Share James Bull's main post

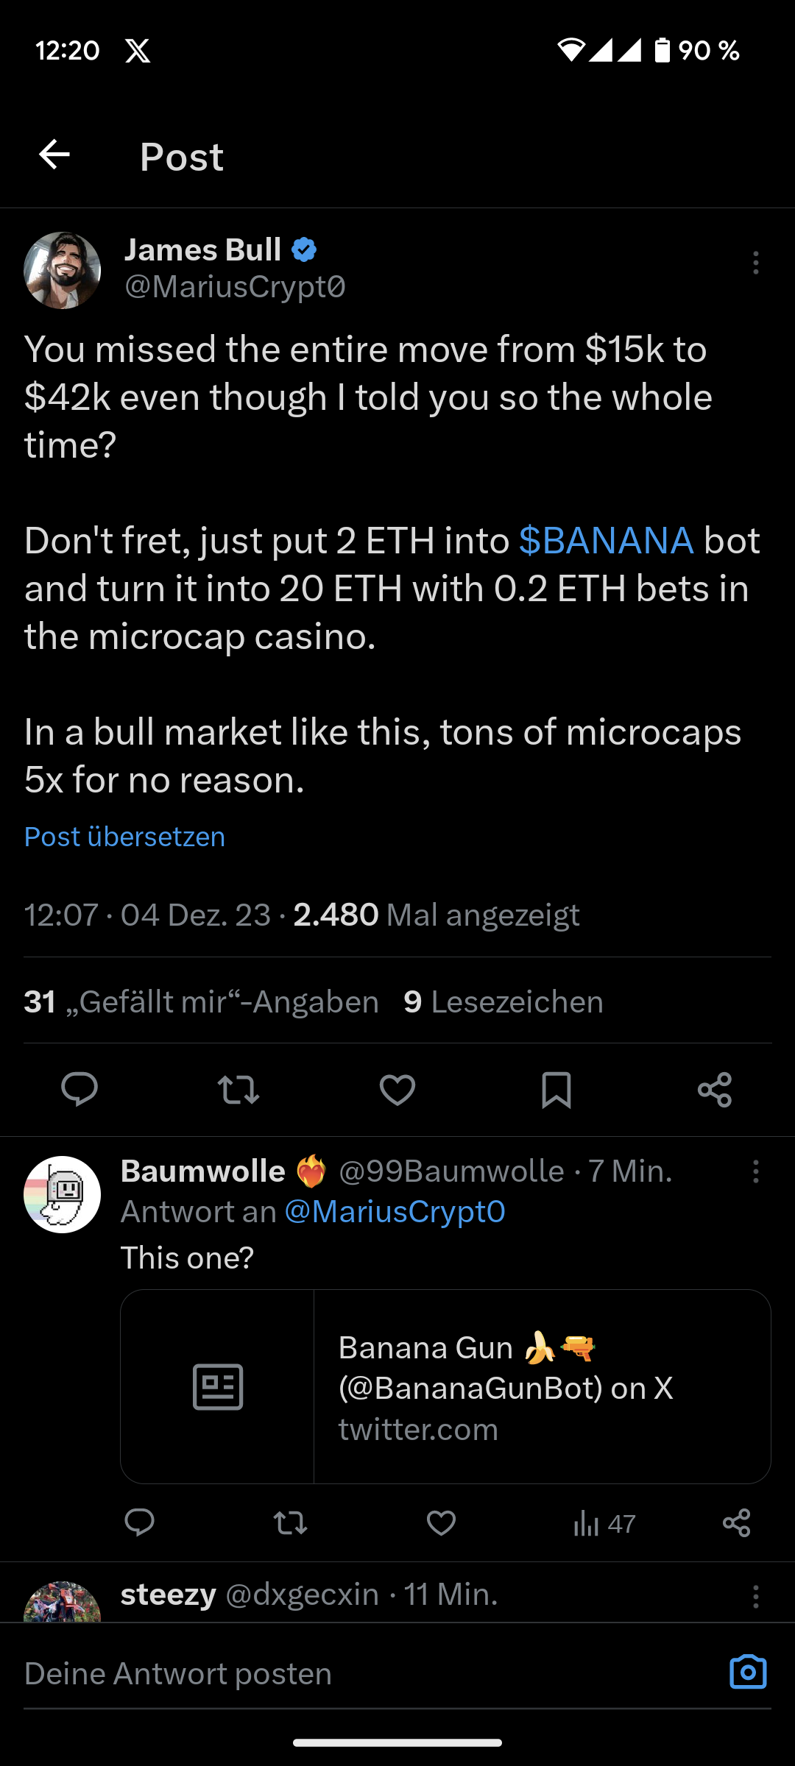(715, 1090)
